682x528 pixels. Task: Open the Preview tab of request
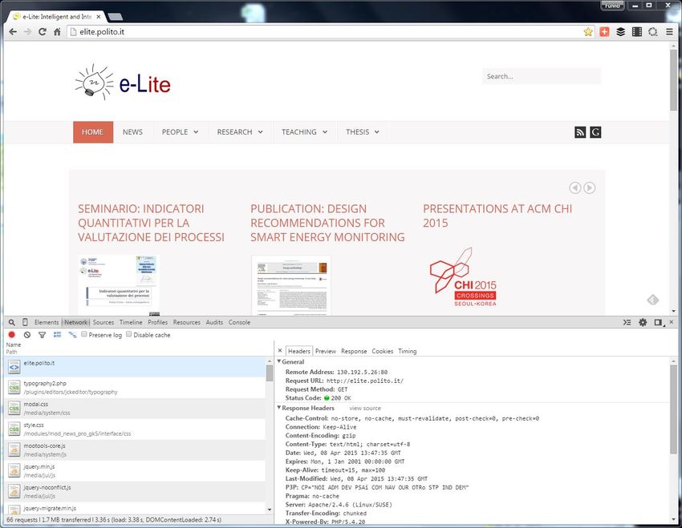click(x=326, y=351)
